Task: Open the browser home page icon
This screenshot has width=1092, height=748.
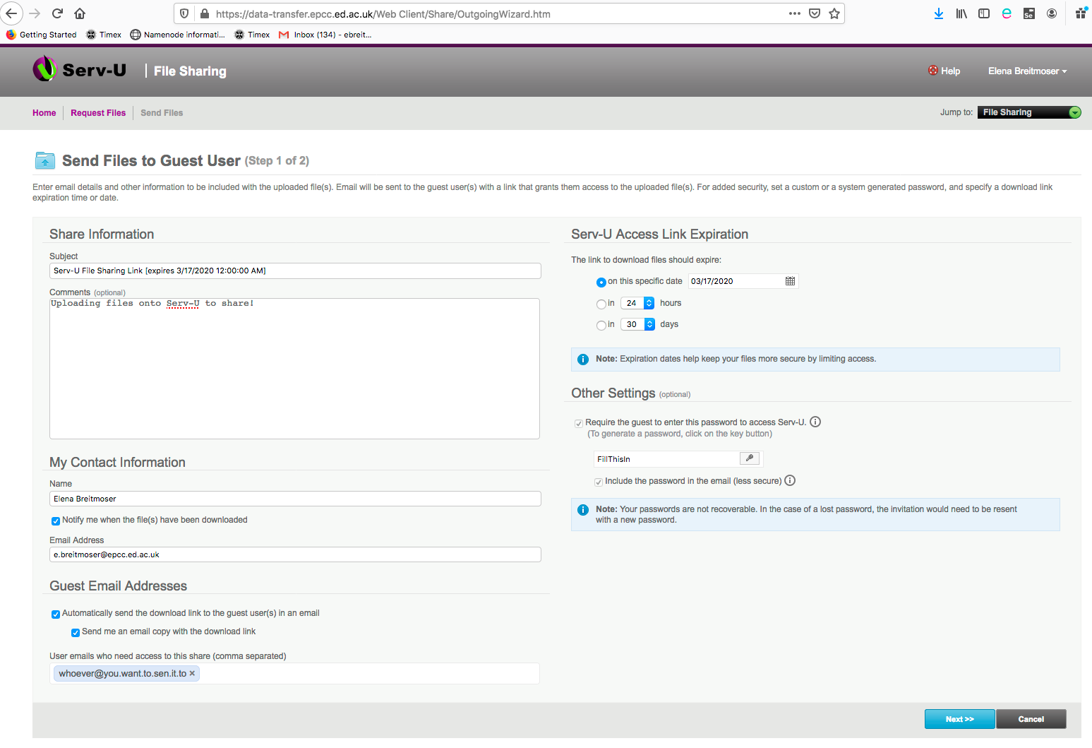Action: pyautogui.click(x=80, y=13)
